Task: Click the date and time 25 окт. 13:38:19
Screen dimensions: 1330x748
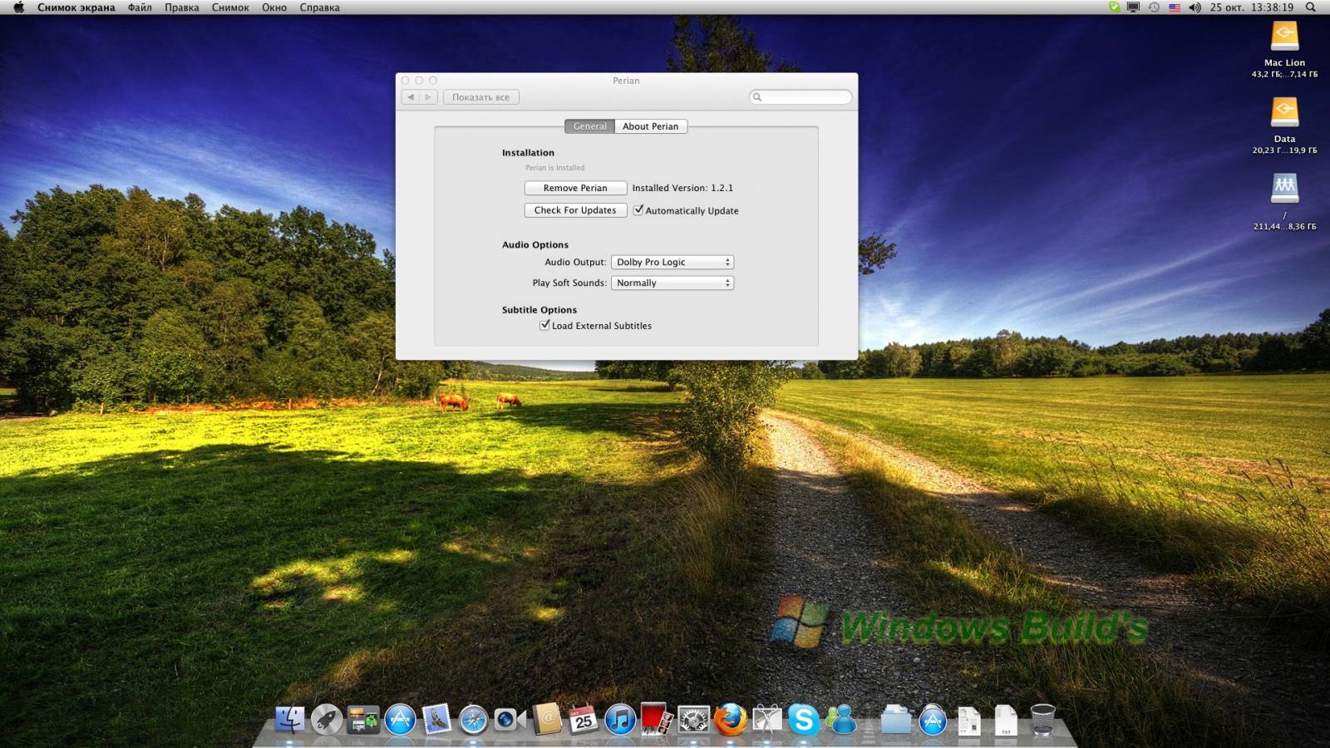Action: pos(1251,7)
